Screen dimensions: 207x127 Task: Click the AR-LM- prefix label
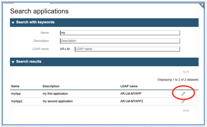point(65,49)
